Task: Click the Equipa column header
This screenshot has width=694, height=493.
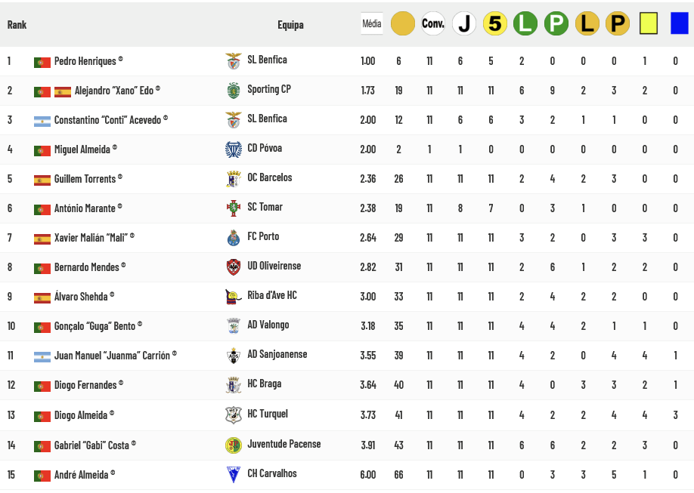Action: coord(290,25)
